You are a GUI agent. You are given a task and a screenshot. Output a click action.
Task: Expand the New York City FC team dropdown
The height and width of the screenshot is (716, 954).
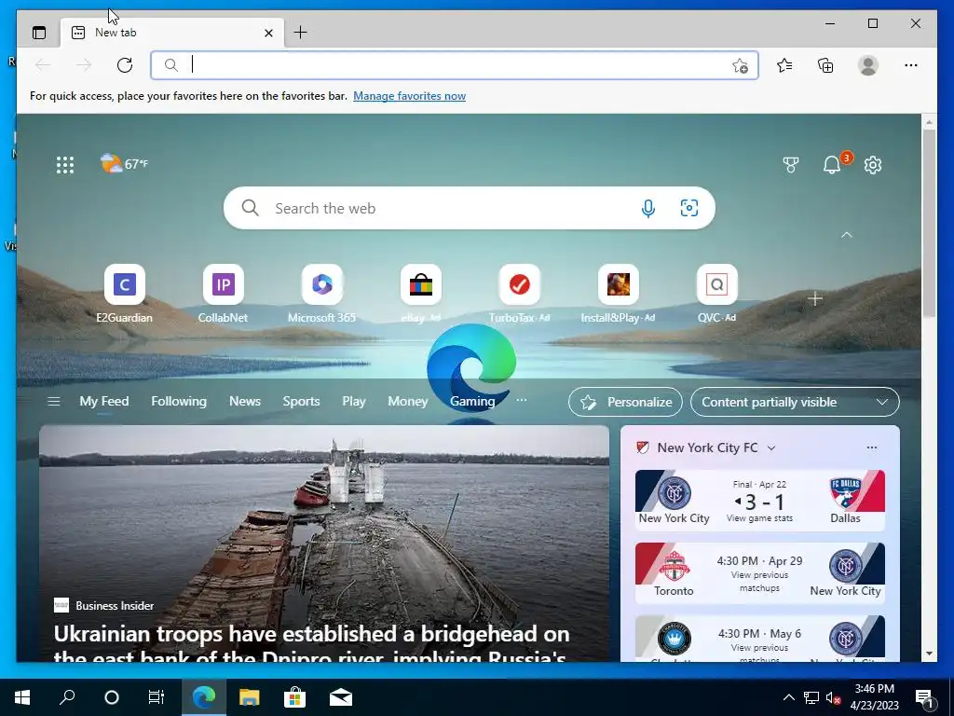771,448
